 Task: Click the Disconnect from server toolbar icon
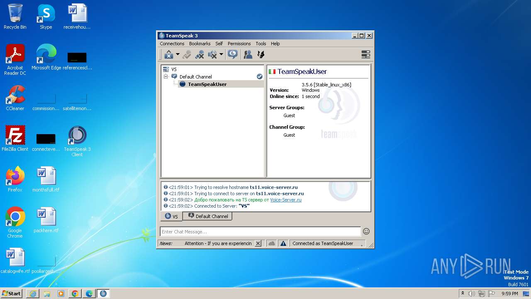pos(169,54)
